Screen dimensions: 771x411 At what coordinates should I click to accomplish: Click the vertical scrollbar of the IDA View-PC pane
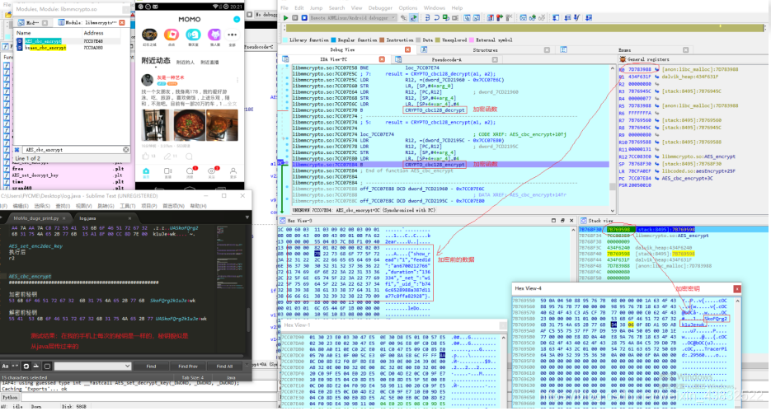(613, 138)
